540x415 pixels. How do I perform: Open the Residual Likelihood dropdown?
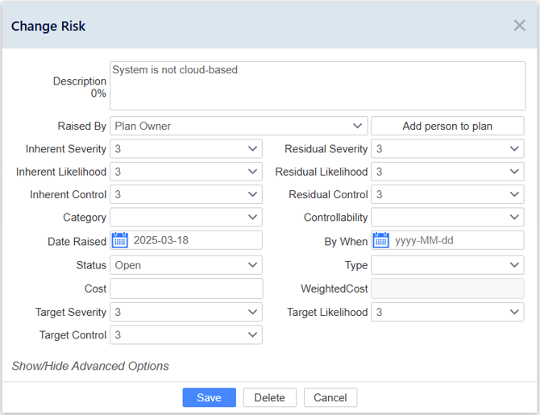447,172
